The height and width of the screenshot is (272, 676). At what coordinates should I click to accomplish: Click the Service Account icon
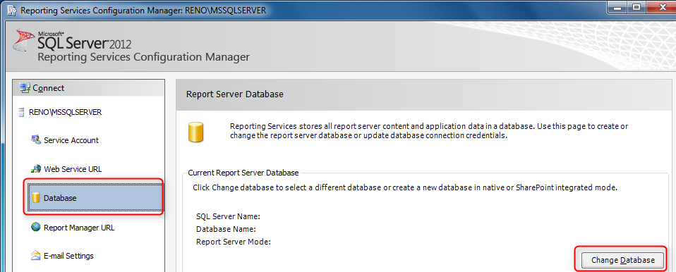[36, 140]
